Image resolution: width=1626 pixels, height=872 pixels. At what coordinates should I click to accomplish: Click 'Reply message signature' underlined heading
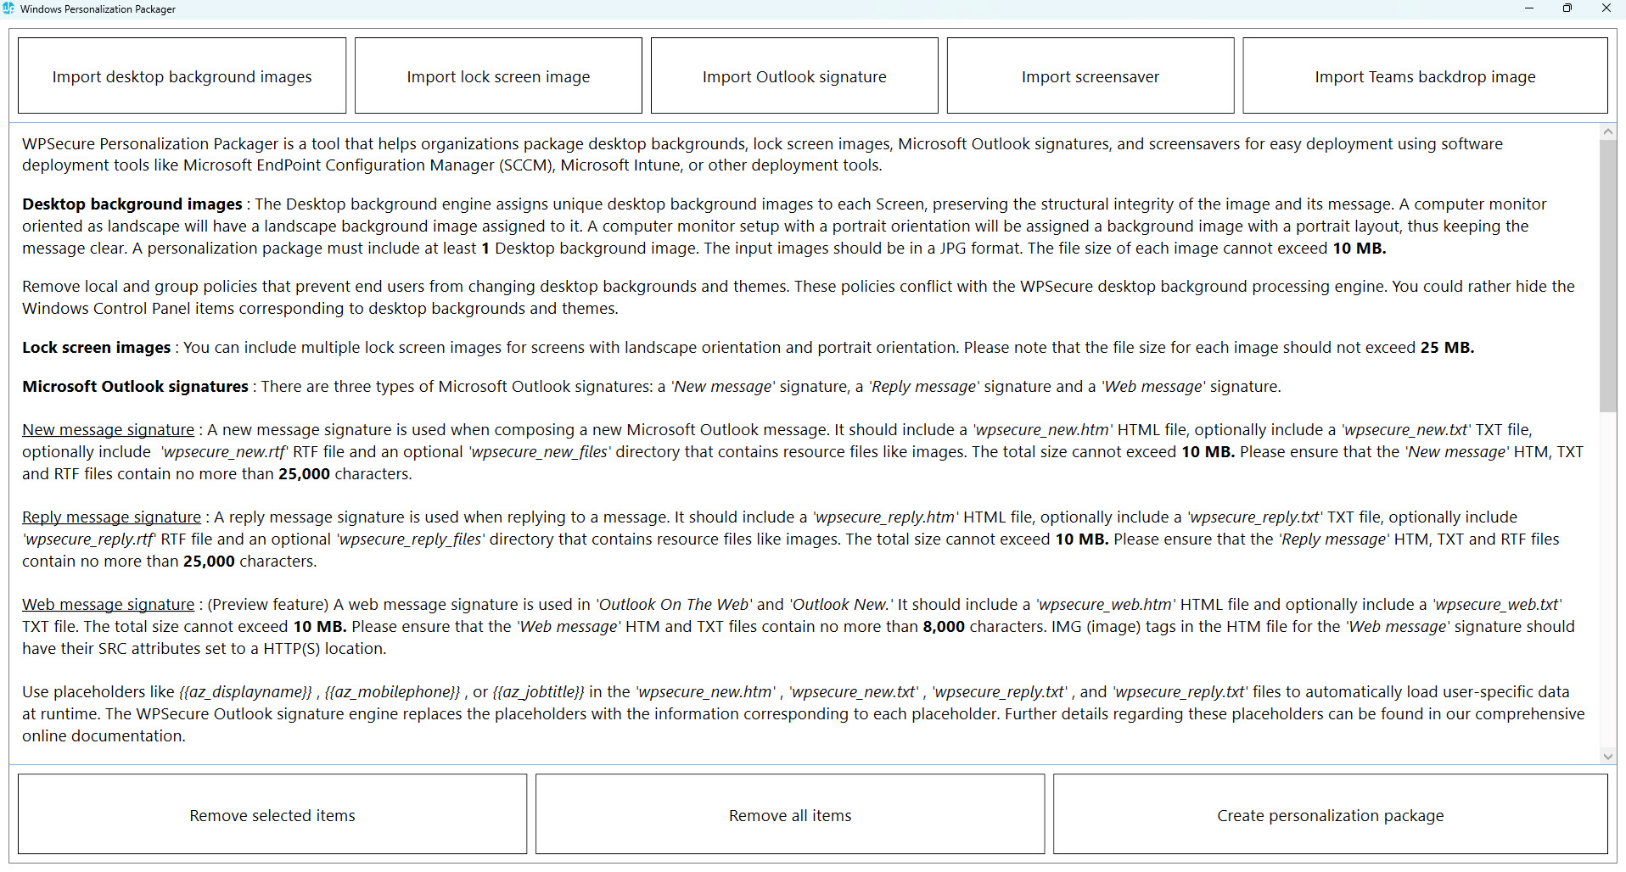pos(111,517)
